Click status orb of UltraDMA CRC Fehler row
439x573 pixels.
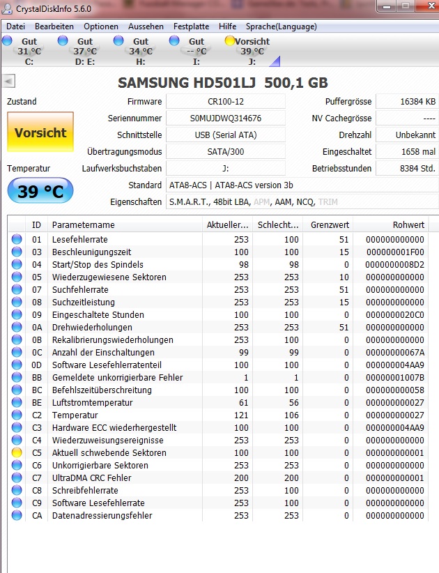point(17,477)
